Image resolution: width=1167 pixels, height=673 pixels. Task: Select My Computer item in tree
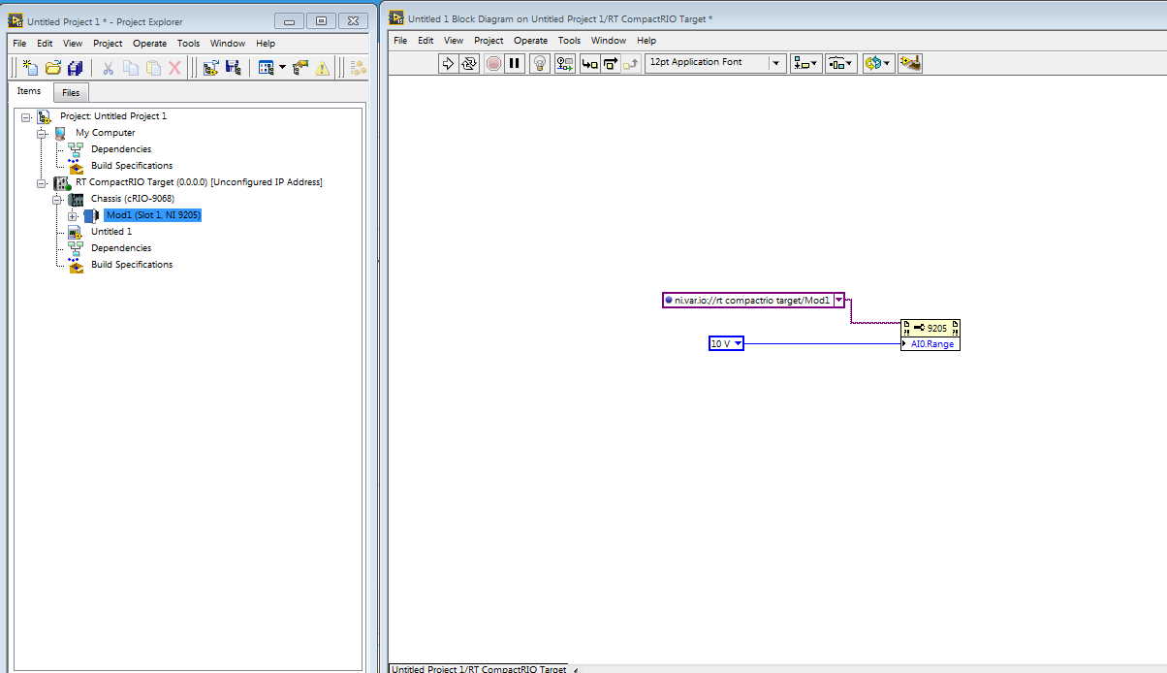pos(106,133)
